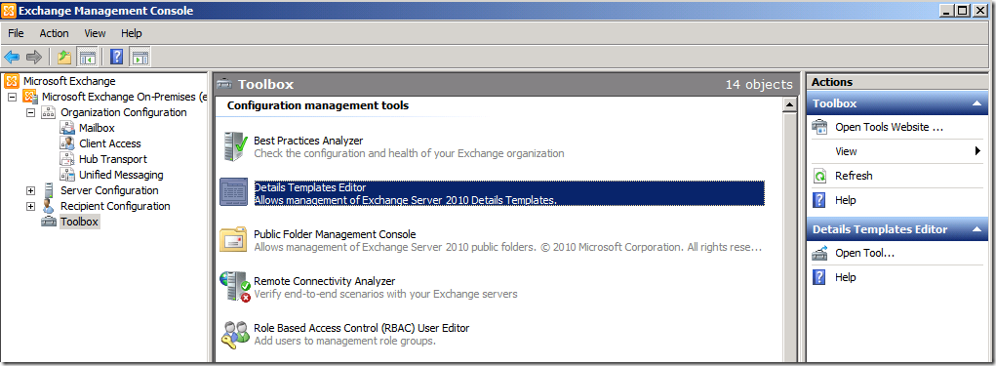Click the Remote Connectivity Analyzer icon

[x=235, y=287]
